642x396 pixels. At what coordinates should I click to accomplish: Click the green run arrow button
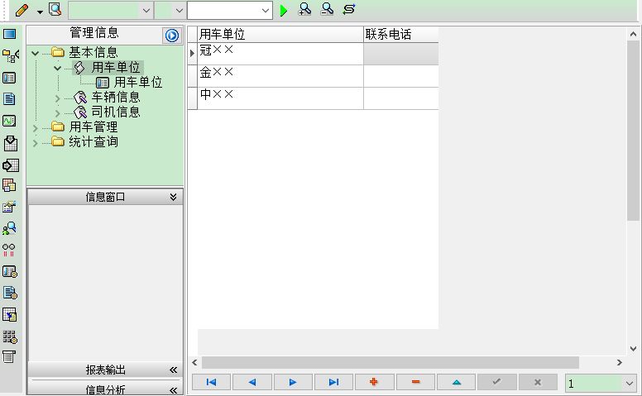pos(283,10)
